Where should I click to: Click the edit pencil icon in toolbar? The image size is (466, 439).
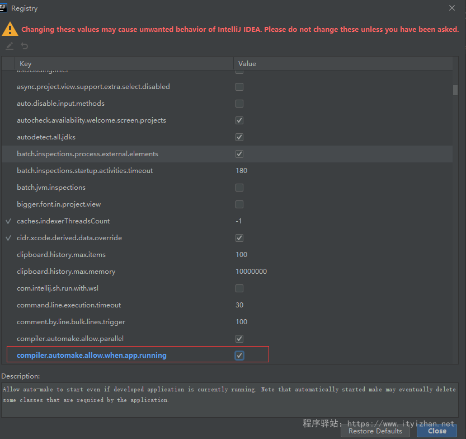tap(10, 46)
